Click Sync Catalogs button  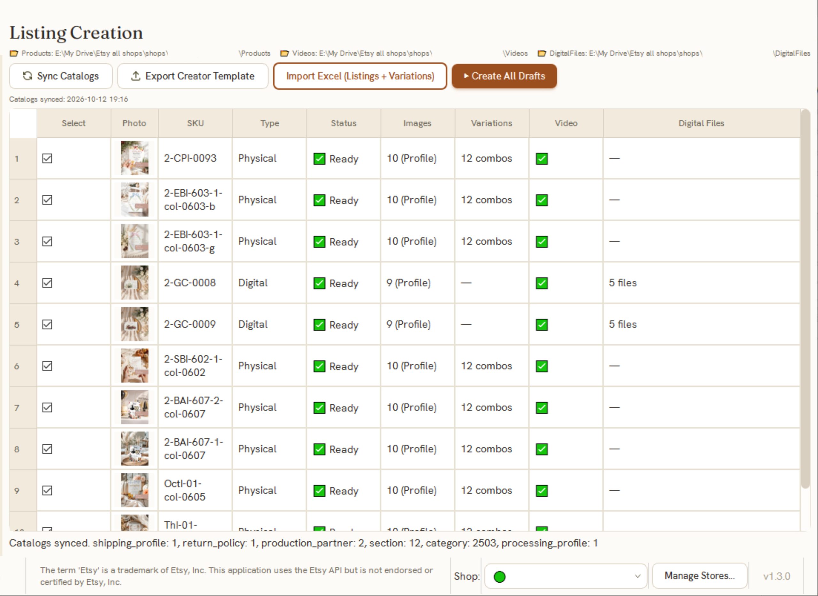pyautogui.click(x=61, y=76)
